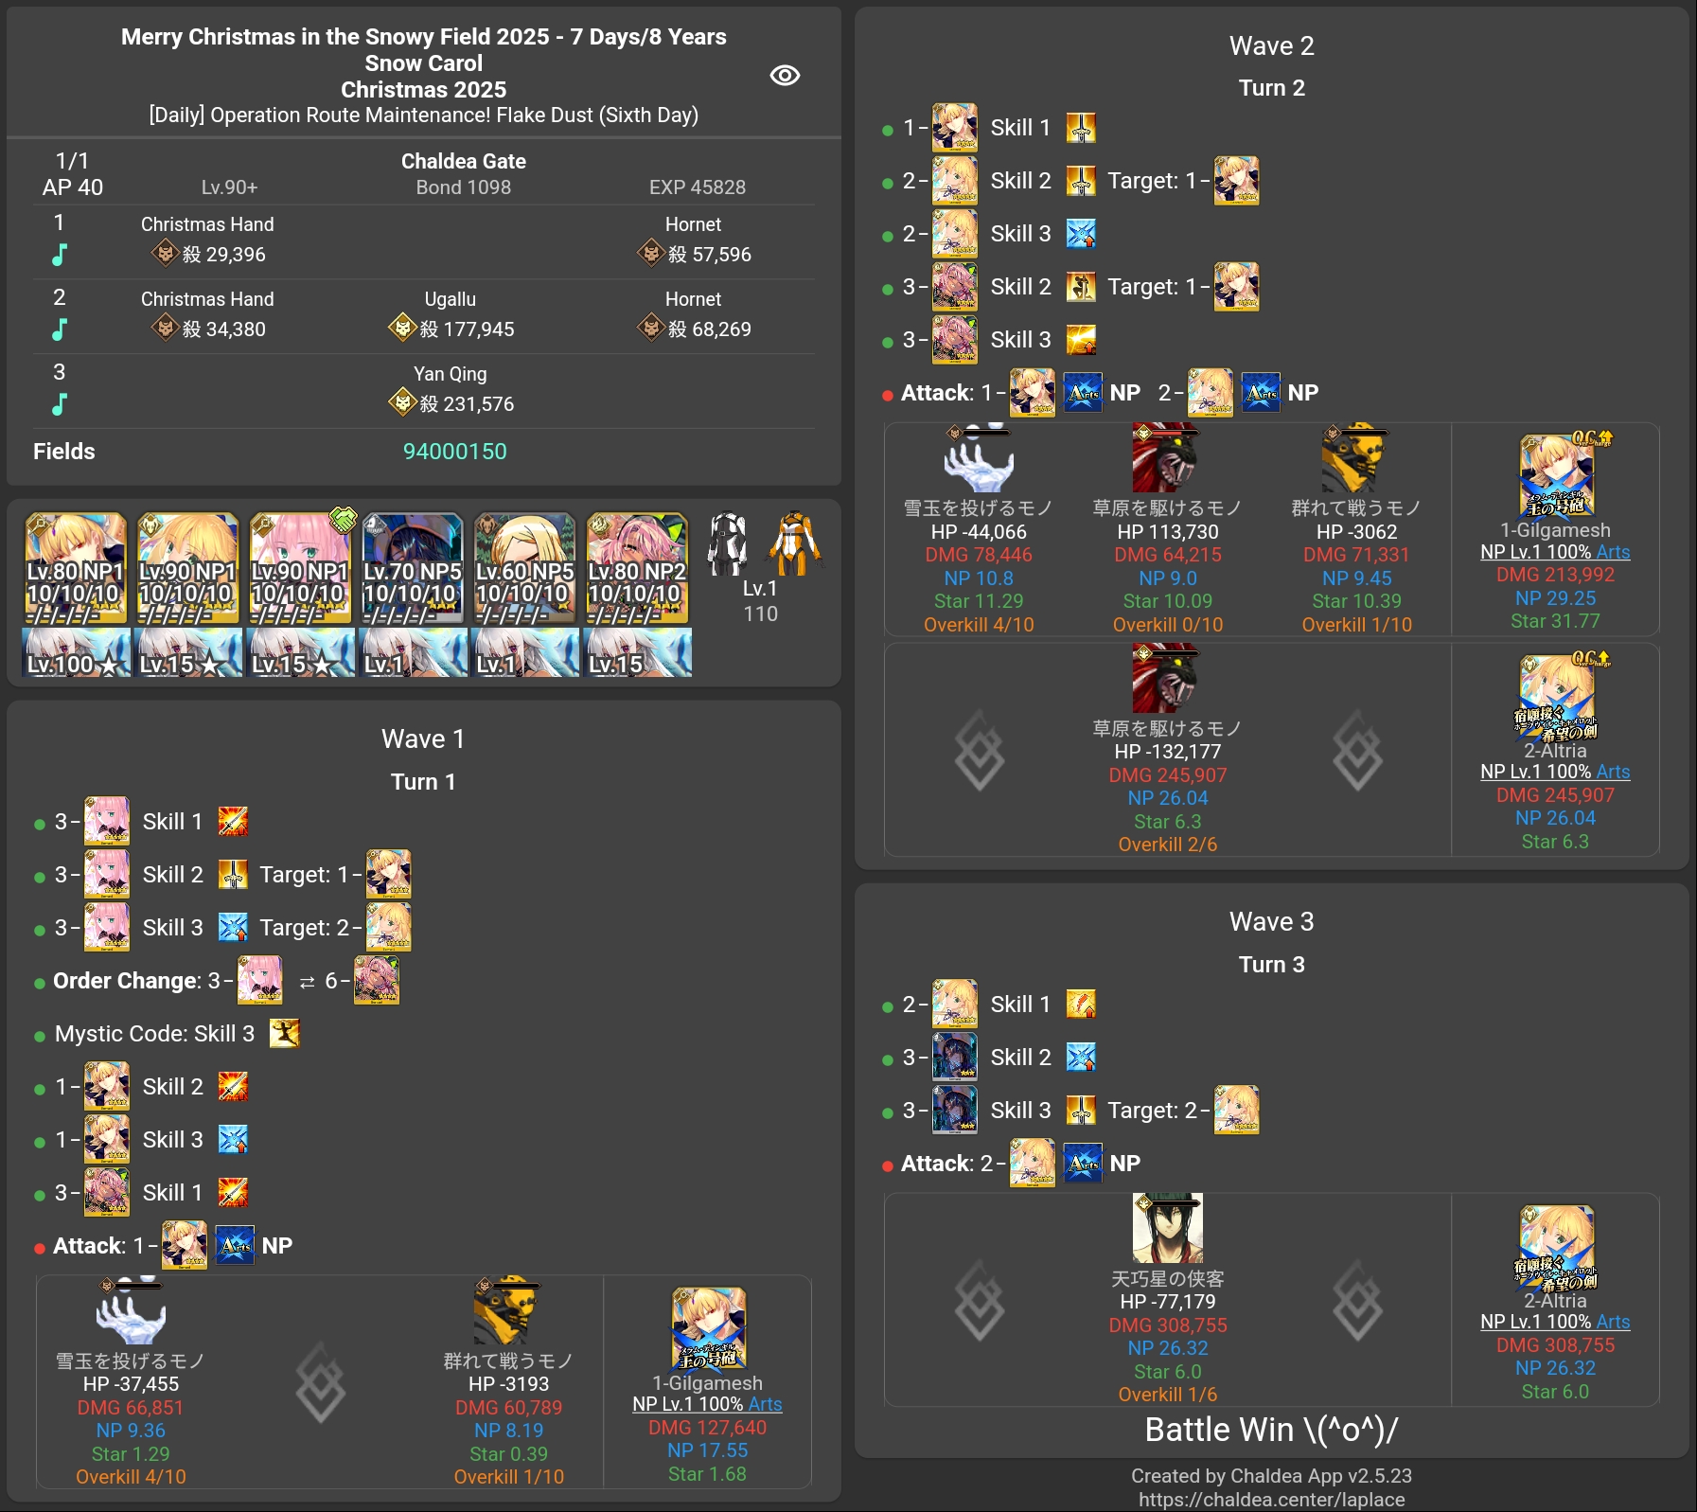1697x1512 pixels.
Task: Select the 'EXP 45828' value
Action: (698, 187)
